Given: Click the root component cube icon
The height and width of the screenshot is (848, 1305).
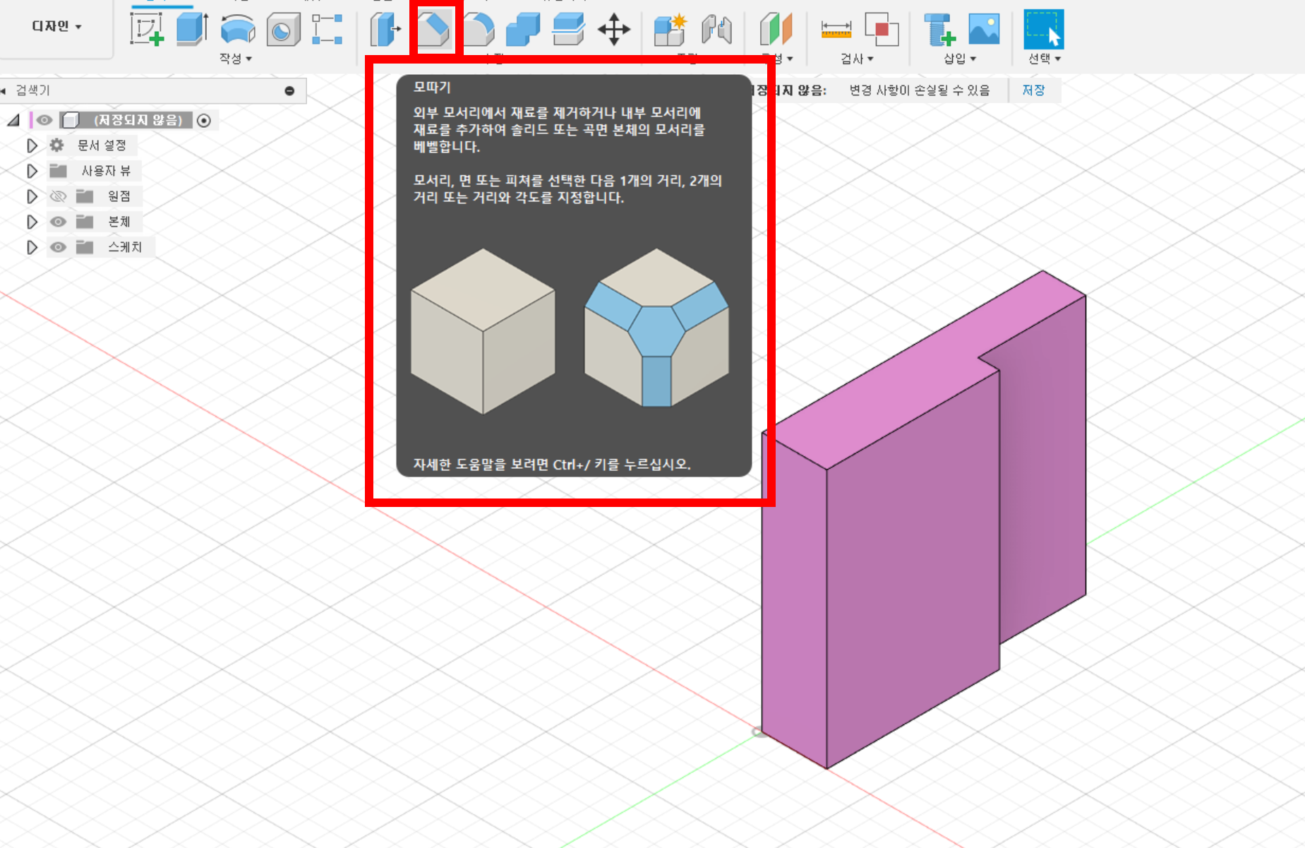Looking at the screenshot, I should click(70, 120).
